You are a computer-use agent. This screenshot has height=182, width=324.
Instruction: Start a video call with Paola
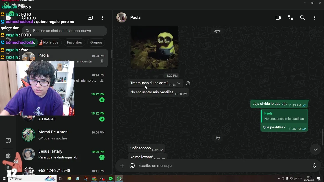(x=278, y=18)
